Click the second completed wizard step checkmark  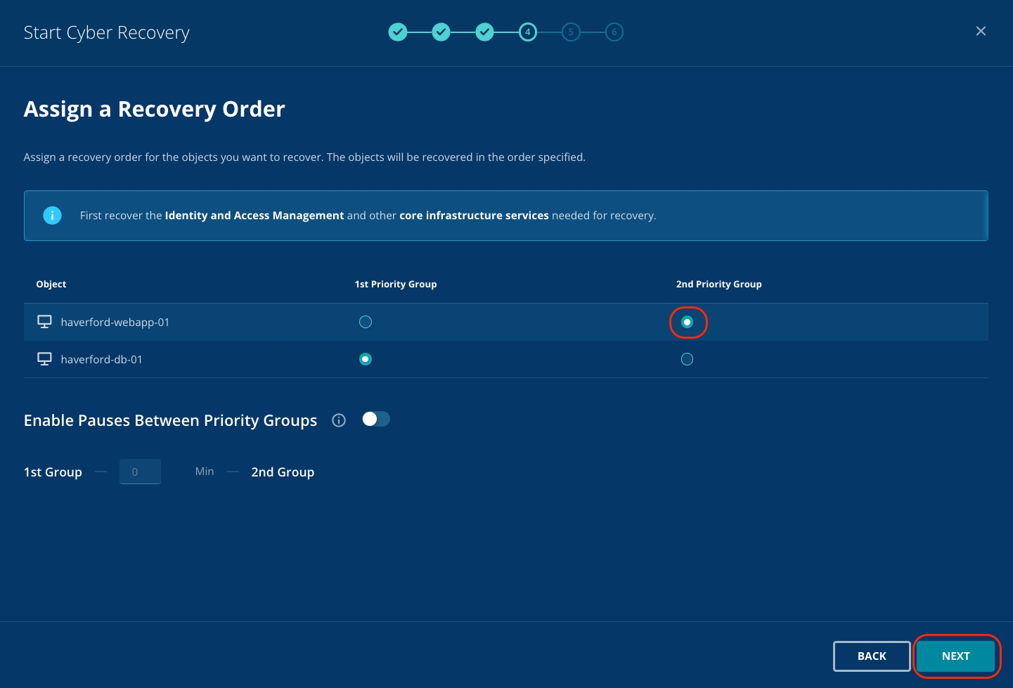point(441,32)
